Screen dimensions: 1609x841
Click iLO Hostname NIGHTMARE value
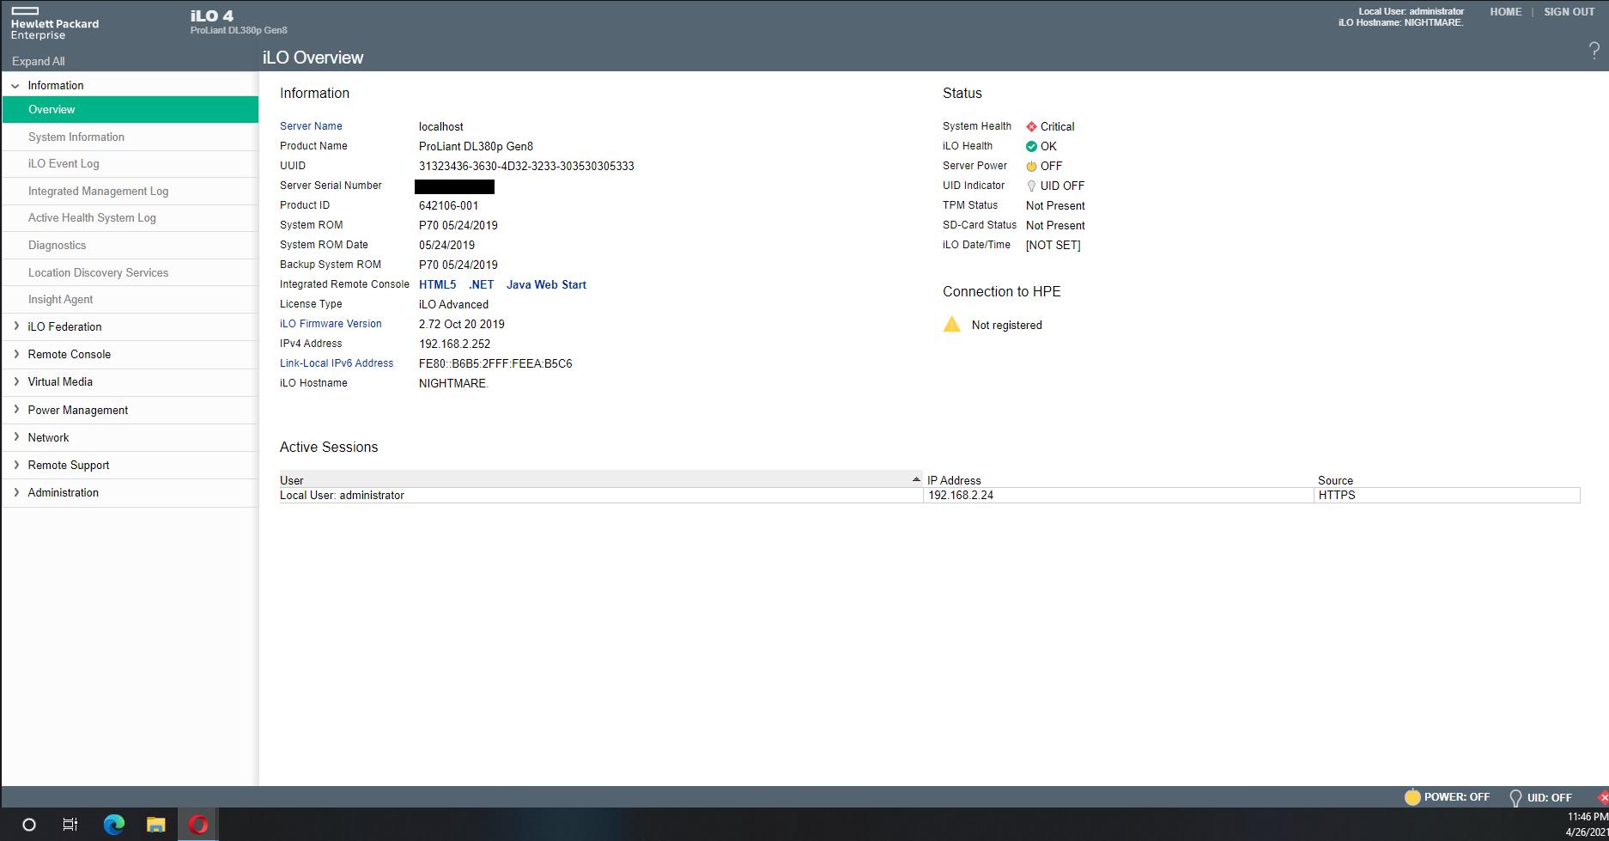(453, 383)
